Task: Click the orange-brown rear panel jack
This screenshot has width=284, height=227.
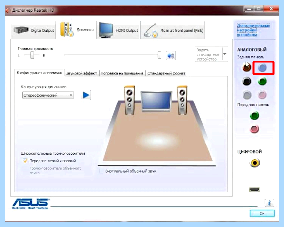Action: 247,67
